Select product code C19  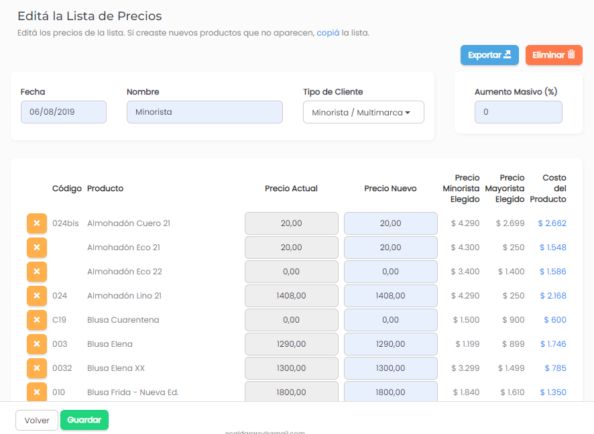pyautogui.click(x=59, y=320)
